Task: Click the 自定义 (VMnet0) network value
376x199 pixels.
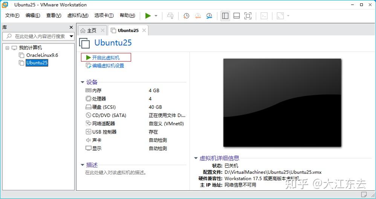Action: pos(166,124)
